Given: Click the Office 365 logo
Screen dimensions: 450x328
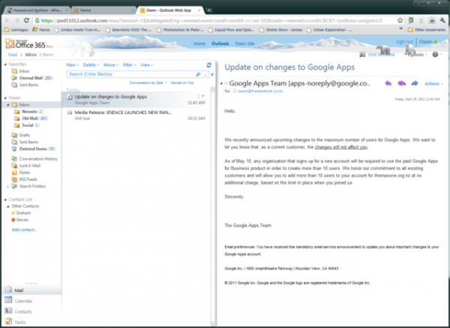Looking at the screenshot, I should point(28,44).
